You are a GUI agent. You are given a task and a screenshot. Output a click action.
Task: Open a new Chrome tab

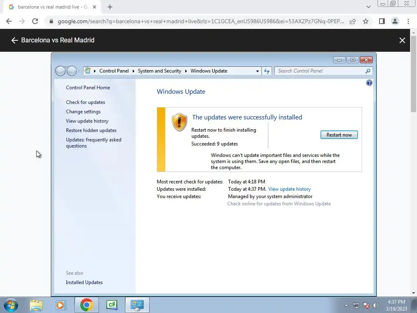(110, 7)
